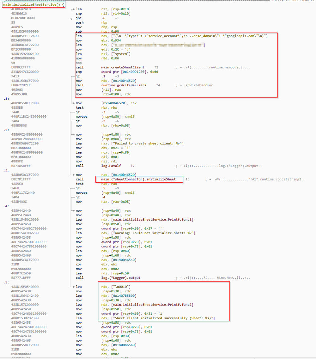Click the nop mnemonic
The image size is (316, 359).
pos(79,63)
